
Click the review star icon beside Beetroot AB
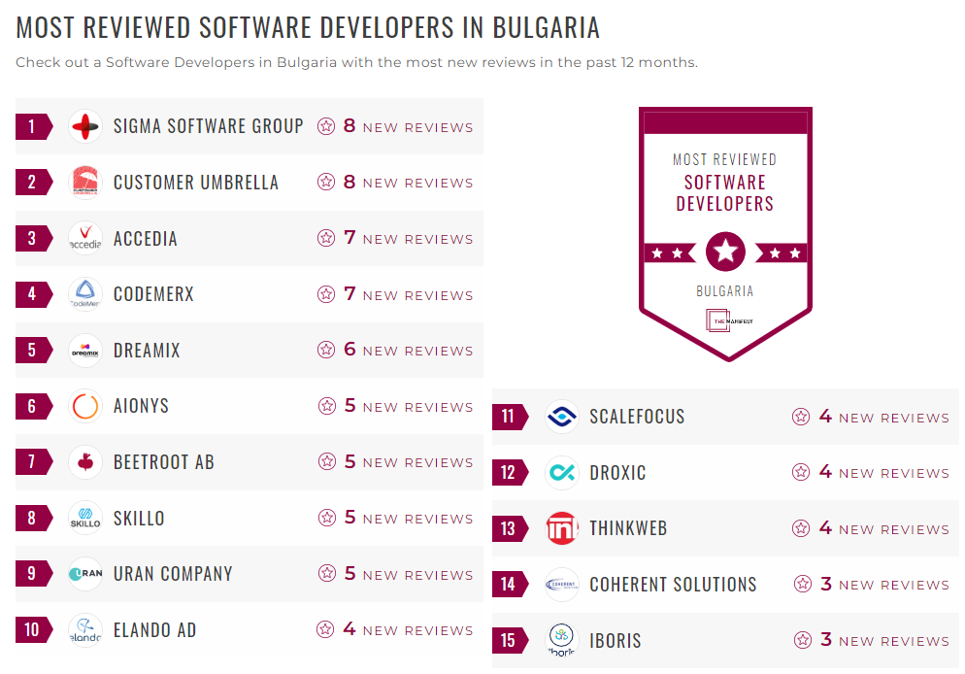coord(327,461)
